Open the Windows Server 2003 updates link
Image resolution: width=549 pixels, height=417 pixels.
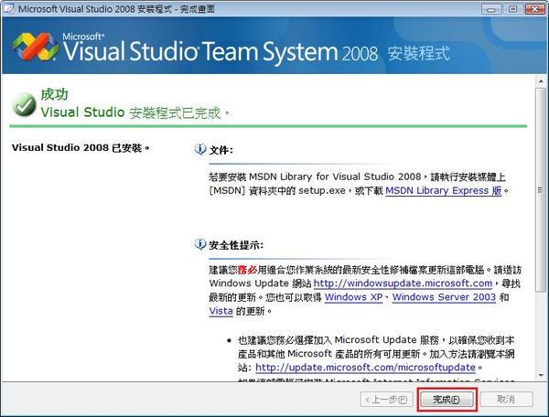coord(444,297)
